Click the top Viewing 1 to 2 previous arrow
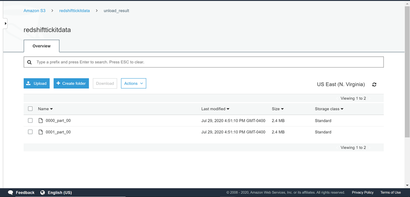Viewport: 410px width, 197px height. point(337,98)
